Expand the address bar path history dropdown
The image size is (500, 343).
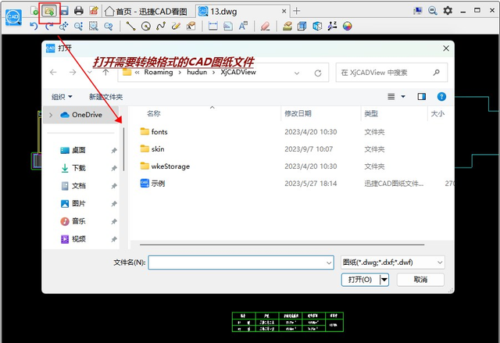(x=297, y=73)
